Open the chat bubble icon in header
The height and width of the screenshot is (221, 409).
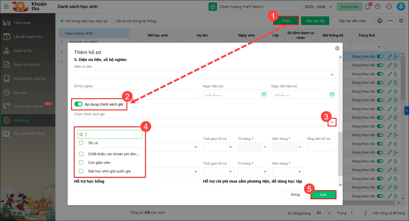pyautogui.click(x=389, y=7)
